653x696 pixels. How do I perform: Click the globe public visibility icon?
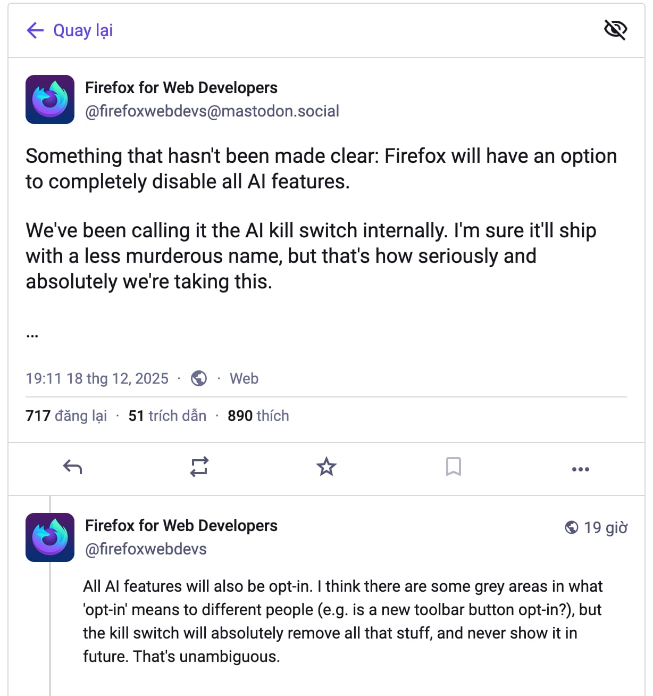click(199, 378)
